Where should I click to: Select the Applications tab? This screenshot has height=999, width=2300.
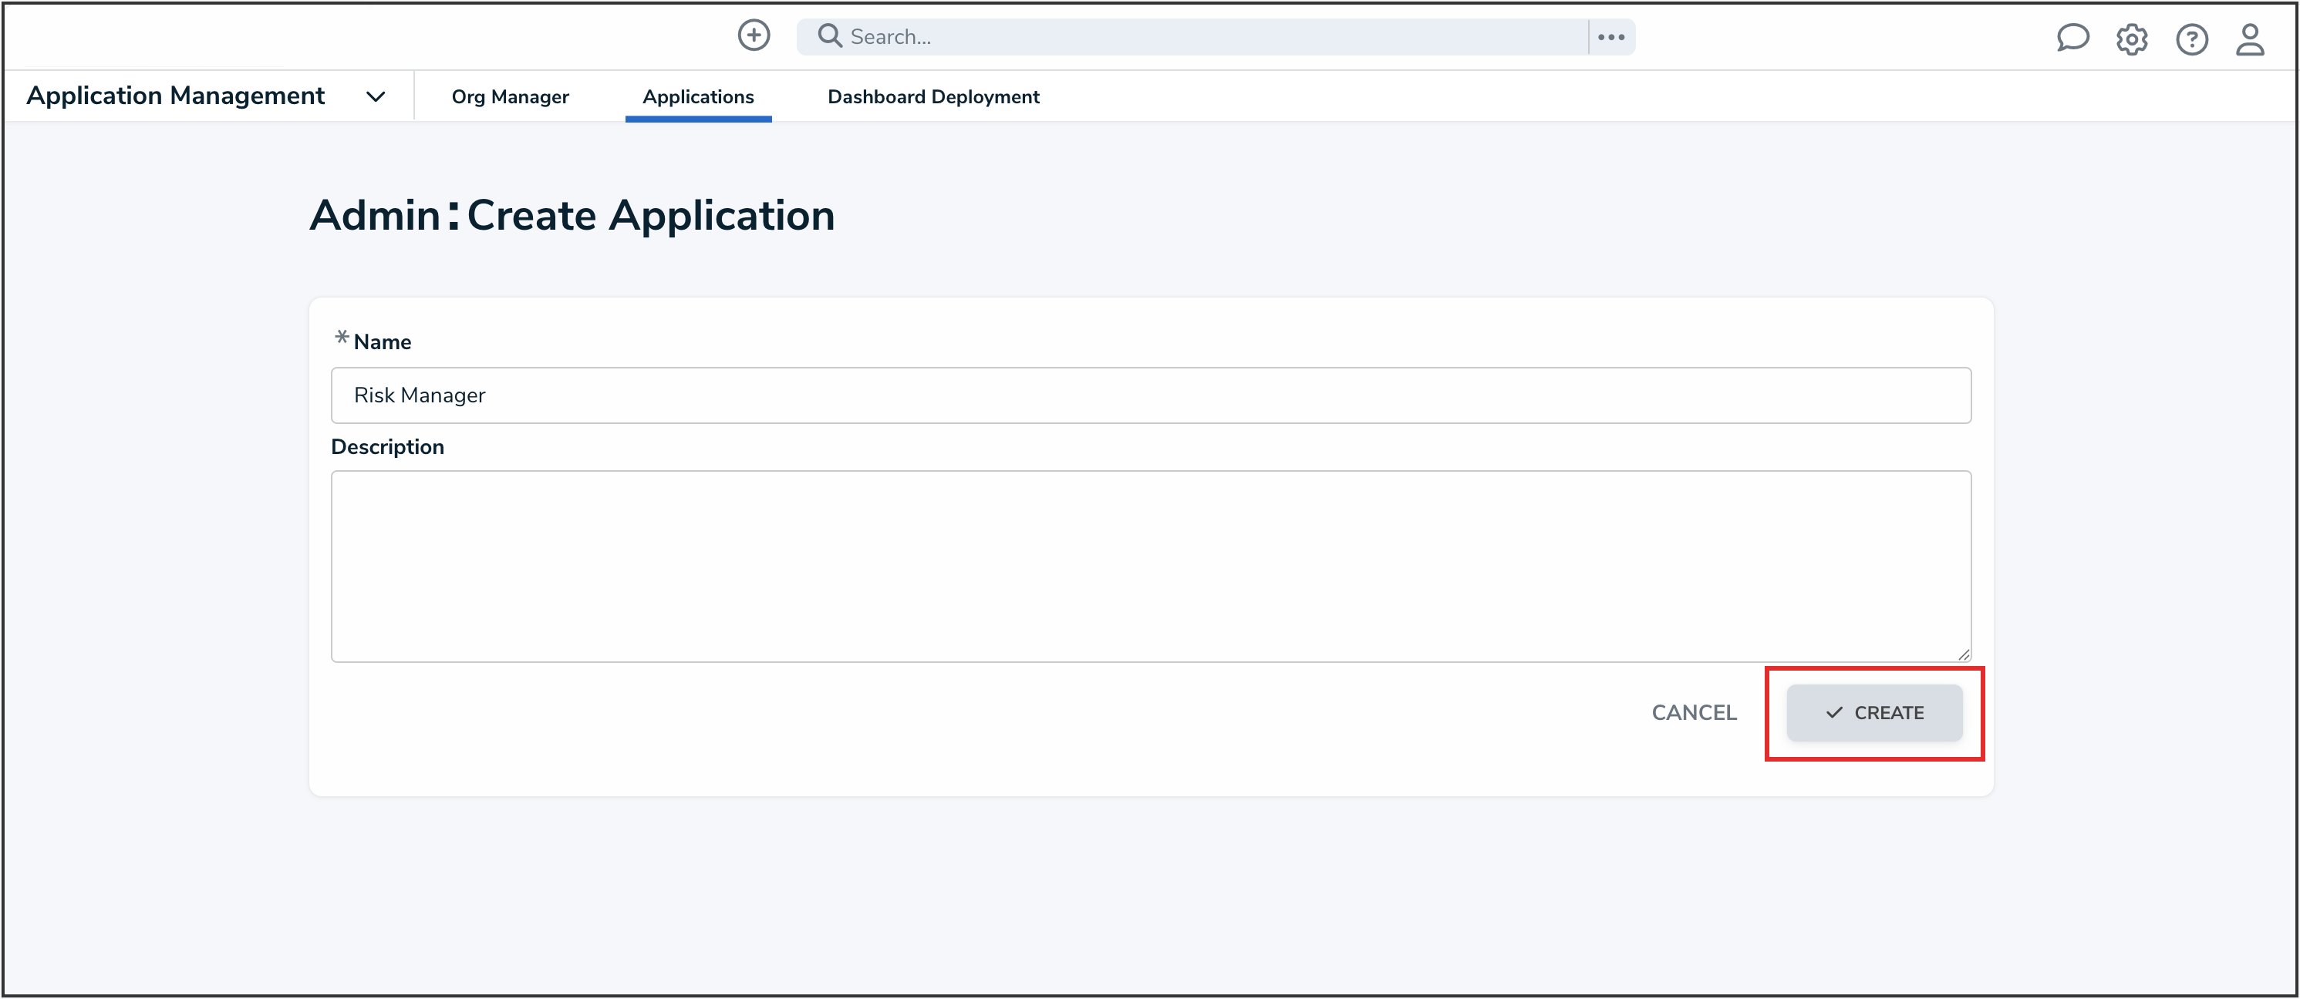[x=697, y=96]
